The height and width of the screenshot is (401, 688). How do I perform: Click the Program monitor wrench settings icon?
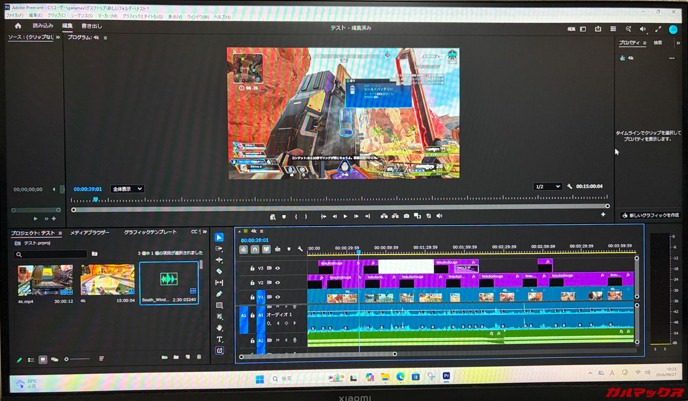570,186
